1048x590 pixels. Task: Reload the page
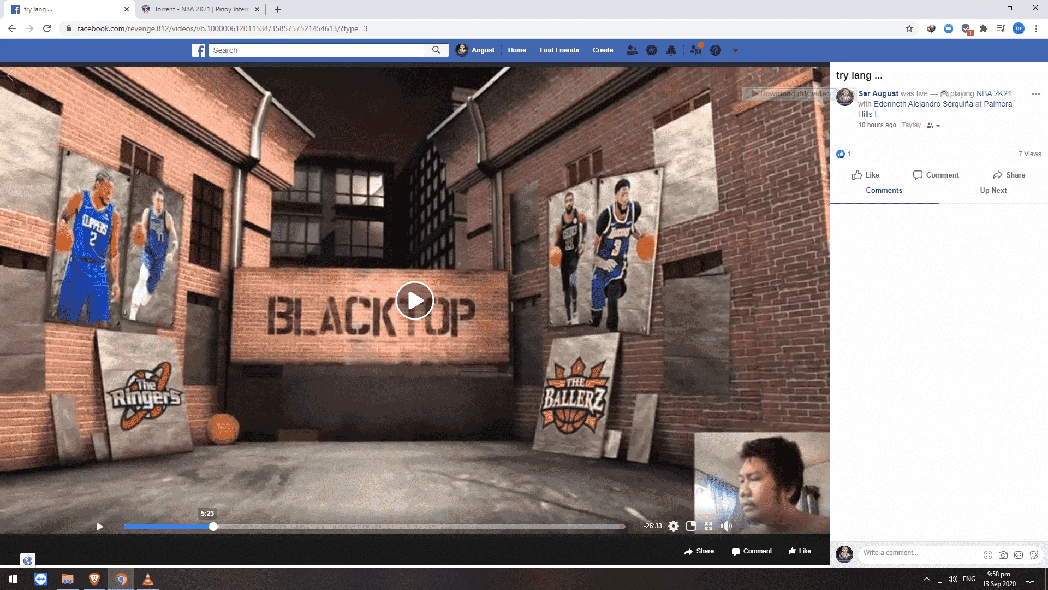(x=47, y=28)
